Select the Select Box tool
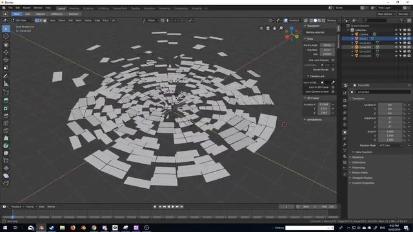The width and height of the screenshot is (413, 232). [x=6, y=28]
